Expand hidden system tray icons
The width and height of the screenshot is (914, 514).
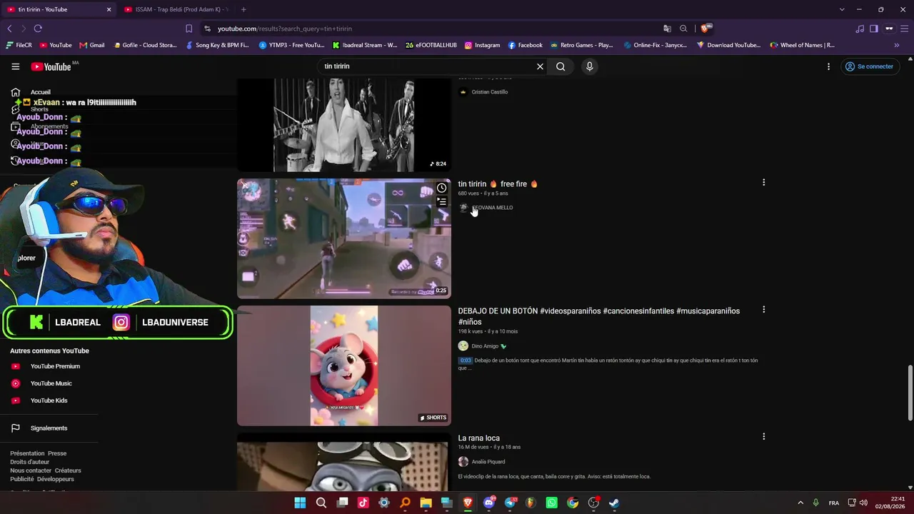pos(800,503)
